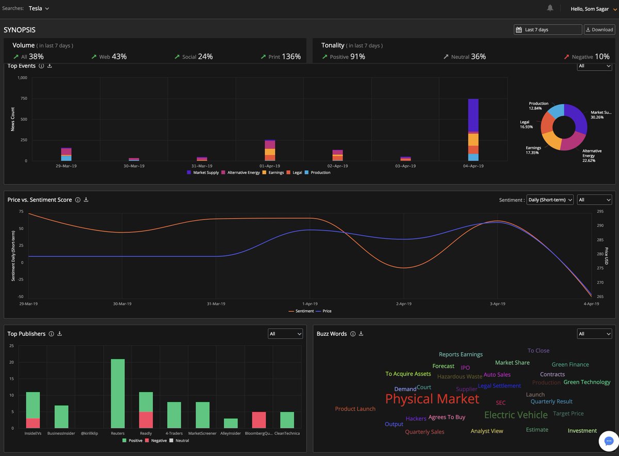Screen dimensions: 619x456
Task: Click Price vs. Sentiment Score info icon
Action: (x=77, y=200)
